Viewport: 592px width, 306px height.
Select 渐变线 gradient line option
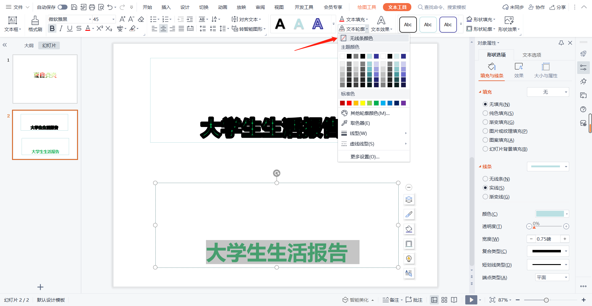(485, 197)
